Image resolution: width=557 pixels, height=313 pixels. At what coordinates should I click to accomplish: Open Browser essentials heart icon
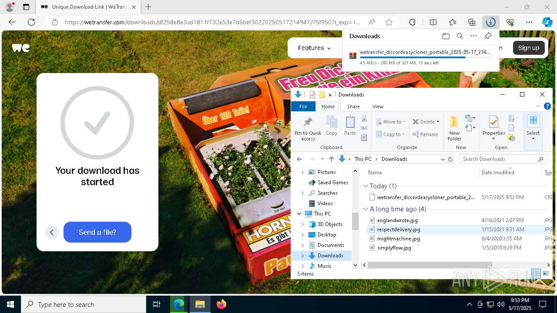[510, 22]
